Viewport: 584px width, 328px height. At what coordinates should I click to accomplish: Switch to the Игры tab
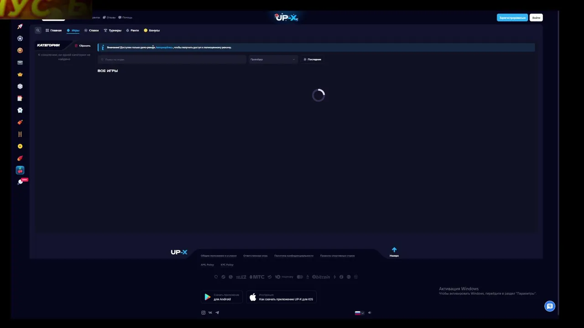(x=73, y=31)
